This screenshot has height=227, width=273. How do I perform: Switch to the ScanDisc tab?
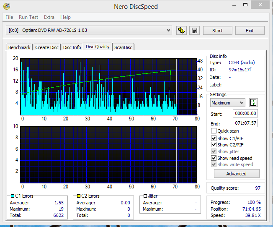pos(123,47)
